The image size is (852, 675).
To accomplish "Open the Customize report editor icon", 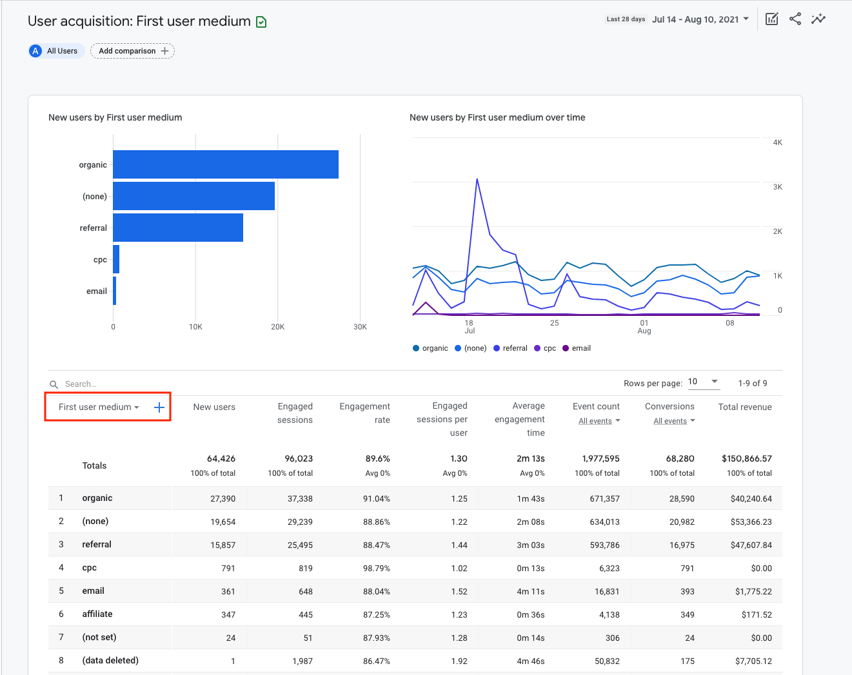I will [x=771, y=19].
